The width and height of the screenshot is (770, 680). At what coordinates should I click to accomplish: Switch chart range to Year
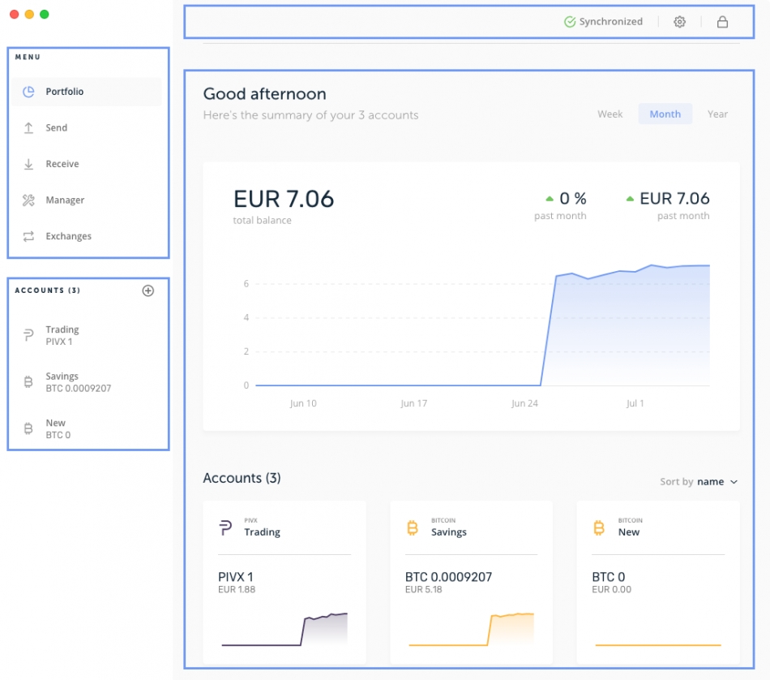(717, 114)
